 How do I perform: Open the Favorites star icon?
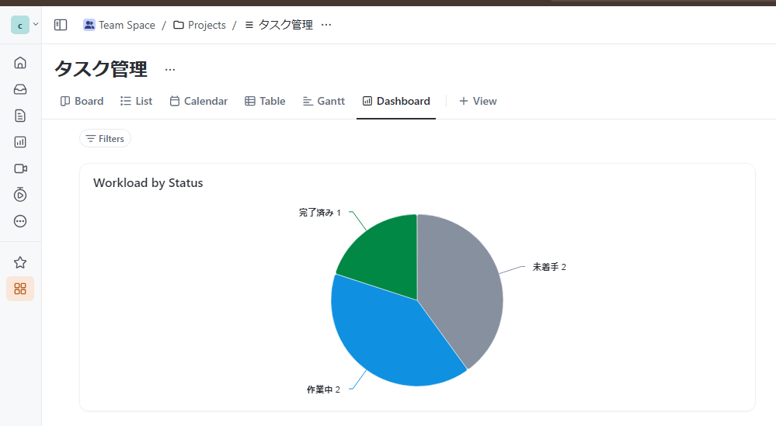20,262
